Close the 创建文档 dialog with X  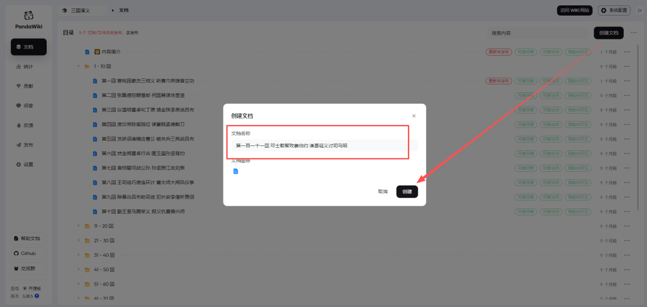[413, 115]
